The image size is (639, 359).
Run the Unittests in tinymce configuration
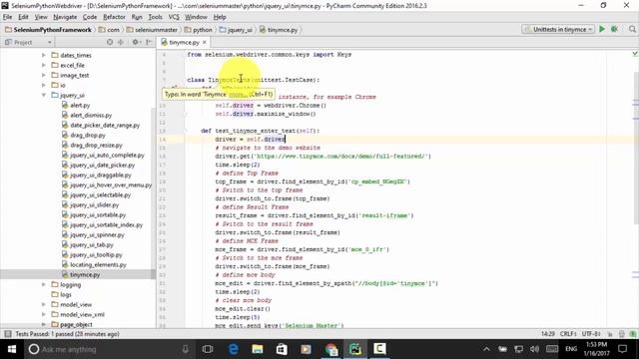click(602, 29)
